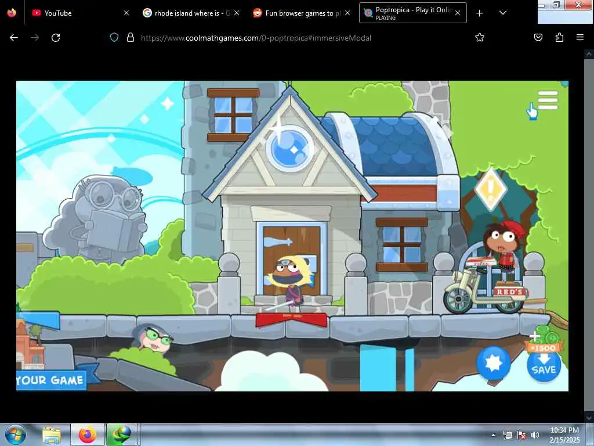Switch to rhode island where is tab
The image size is (594, 446).
click(191, 13)
